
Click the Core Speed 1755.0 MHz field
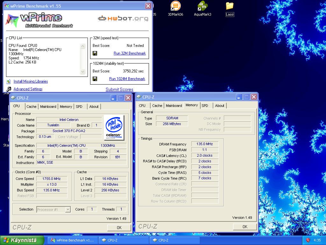tap(52, 179)
